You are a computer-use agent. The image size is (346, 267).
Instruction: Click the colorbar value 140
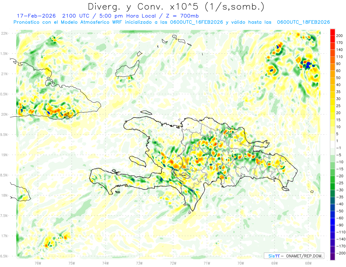339,50
